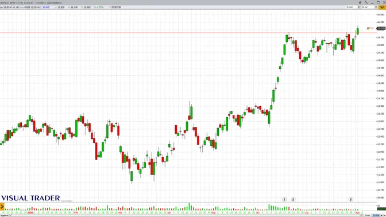The width and height of the screenshot is (386, 217).
Task: Click the up arrow button at bottom-right
Action: click(382, 215)
